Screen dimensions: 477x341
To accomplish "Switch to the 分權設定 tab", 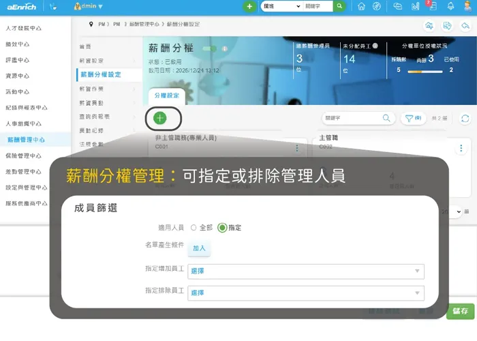I will [x=167, y=95].
